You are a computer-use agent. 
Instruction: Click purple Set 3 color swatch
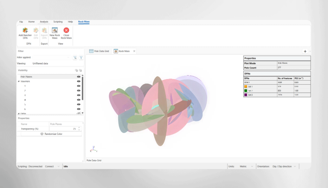[x=246, y=95]
